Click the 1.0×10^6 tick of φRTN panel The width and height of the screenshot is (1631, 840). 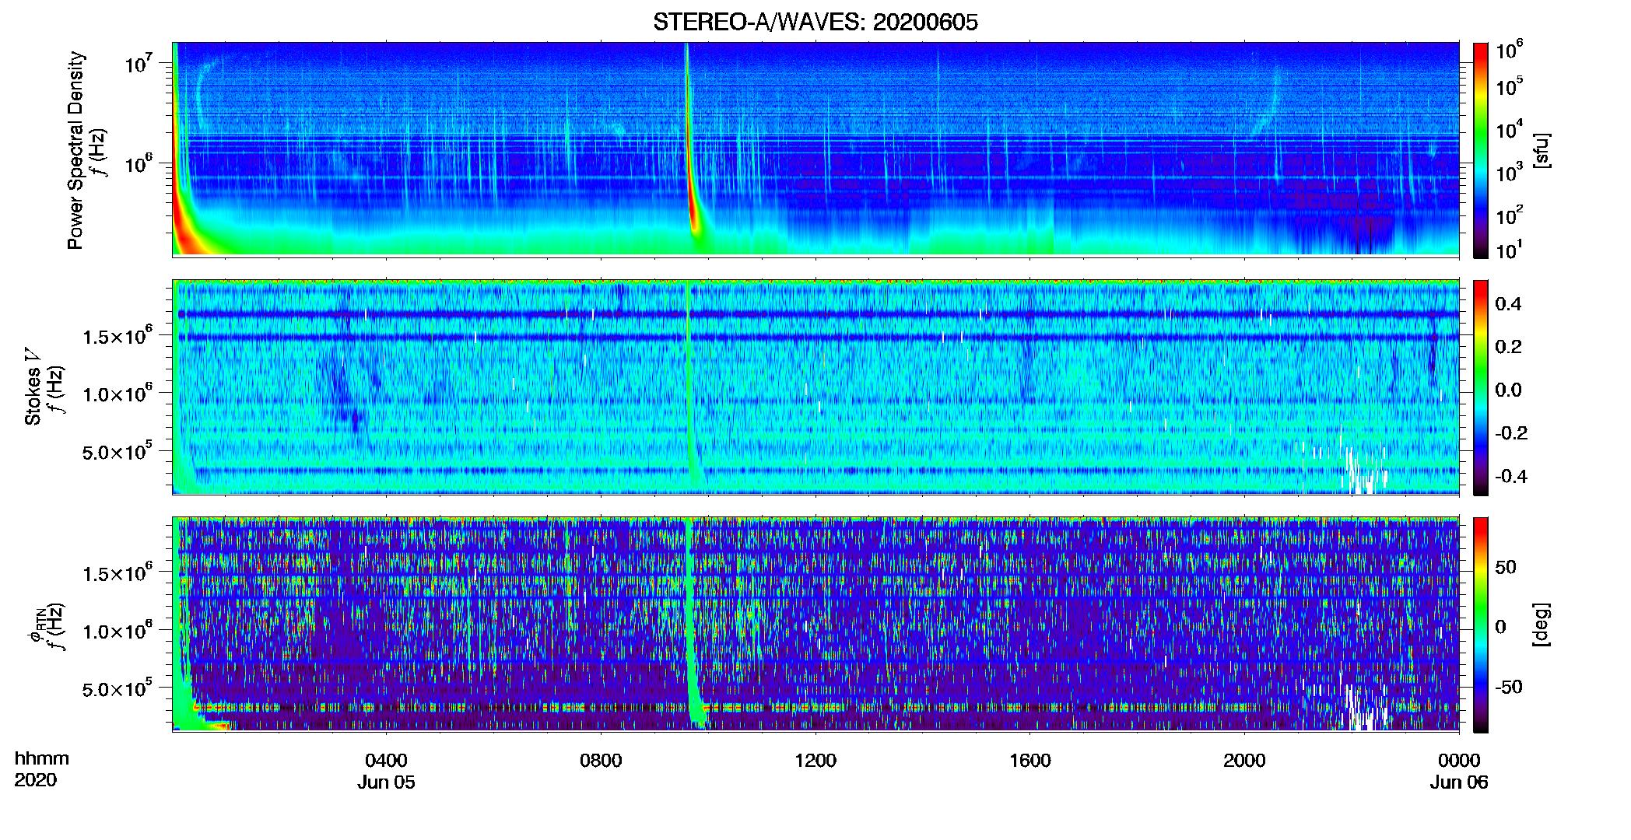click(118, 630)
